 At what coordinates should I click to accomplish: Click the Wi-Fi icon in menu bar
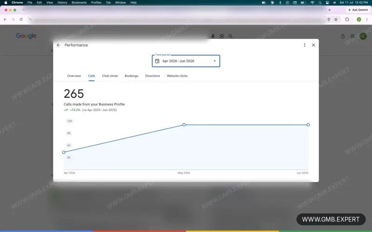312,3
